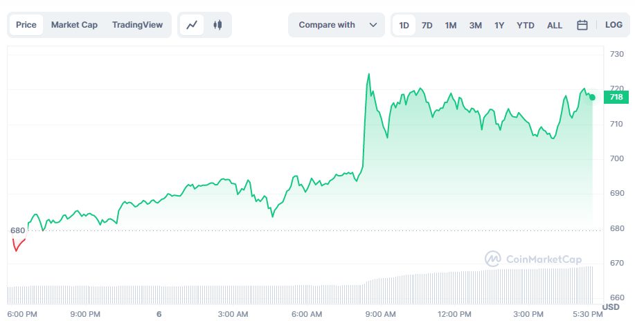
Task: Click the 718 current price label
Action: pos(616,98)
